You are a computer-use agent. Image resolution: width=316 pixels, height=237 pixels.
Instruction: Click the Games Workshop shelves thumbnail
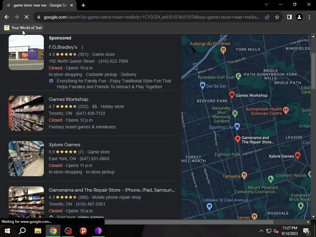click(26, 113)
